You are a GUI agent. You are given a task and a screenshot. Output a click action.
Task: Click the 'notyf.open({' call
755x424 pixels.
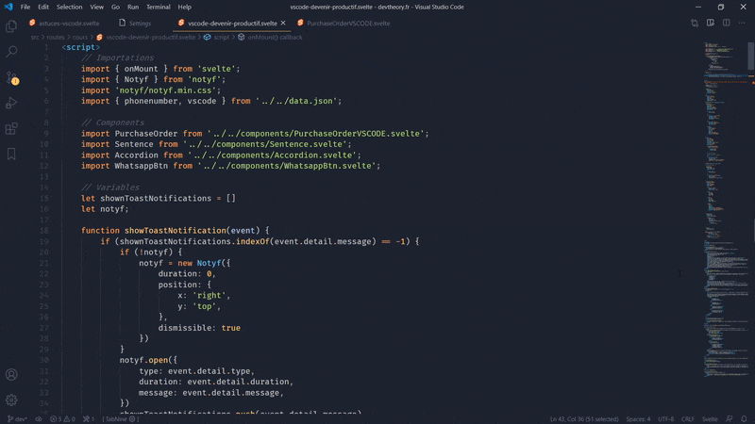148,360
